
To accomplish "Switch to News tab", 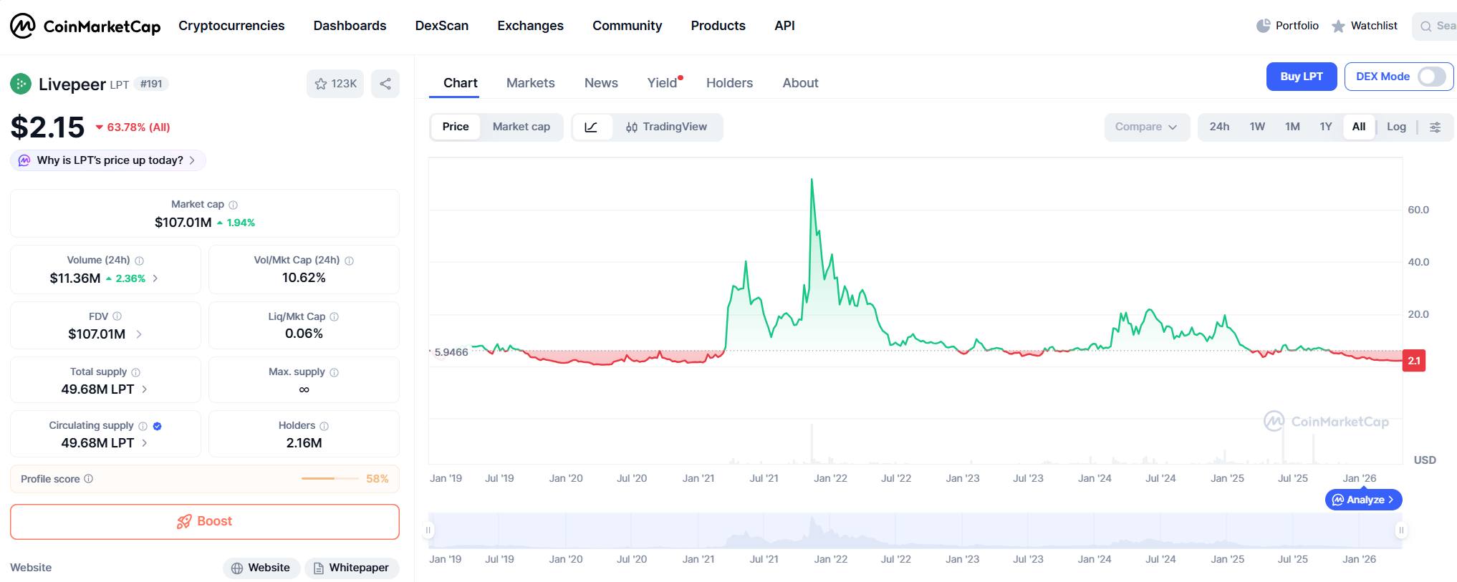I will [x=601, y=83].
